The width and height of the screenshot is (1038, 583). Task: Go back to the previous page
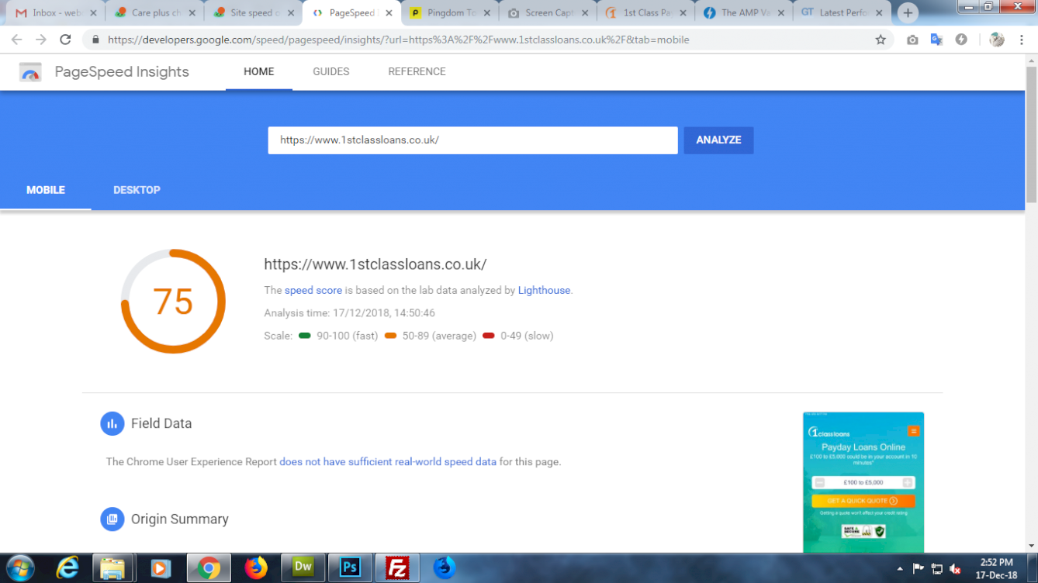click(17, 40)
